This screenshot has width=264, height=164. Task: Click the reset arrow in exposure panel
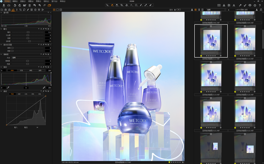[x=46, y=29]
